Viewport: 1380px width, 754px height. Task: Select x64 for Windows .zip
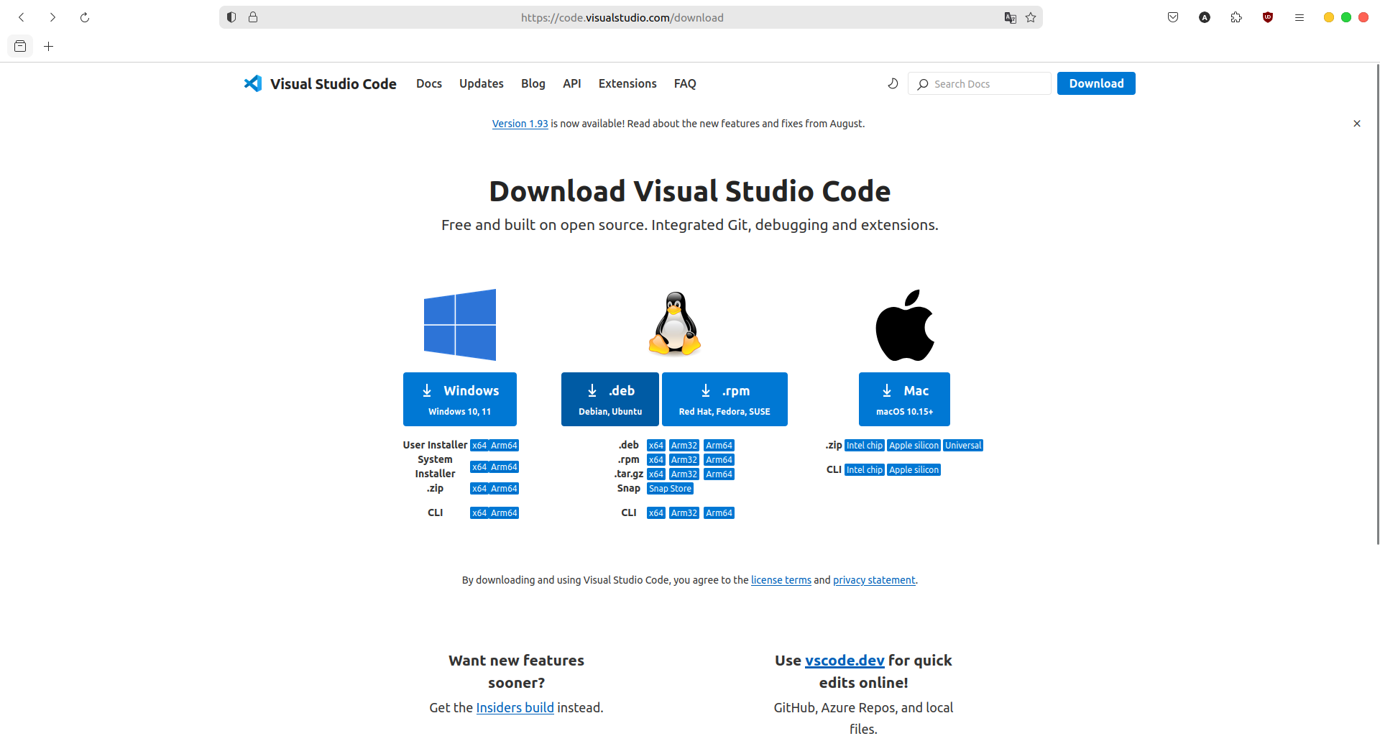479,489
